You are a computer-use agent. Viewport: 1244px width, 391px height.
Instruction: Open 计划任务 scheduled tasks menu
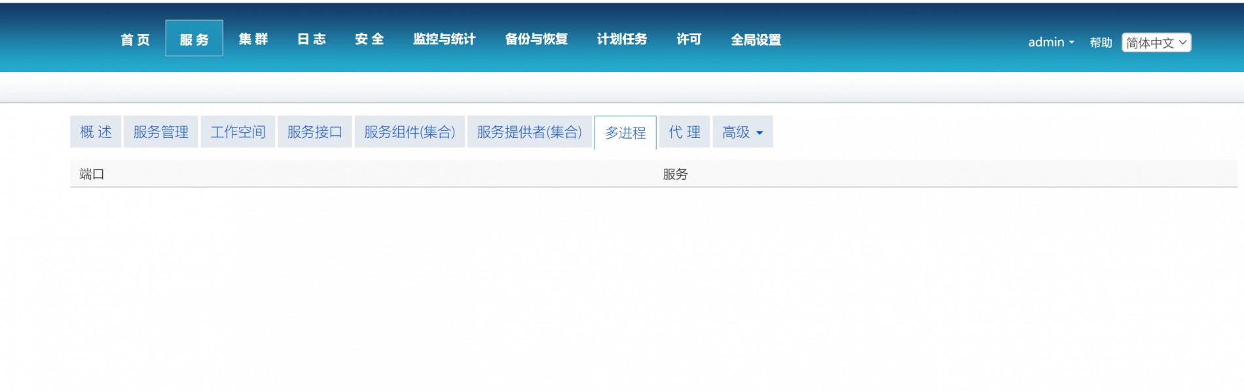622,39
